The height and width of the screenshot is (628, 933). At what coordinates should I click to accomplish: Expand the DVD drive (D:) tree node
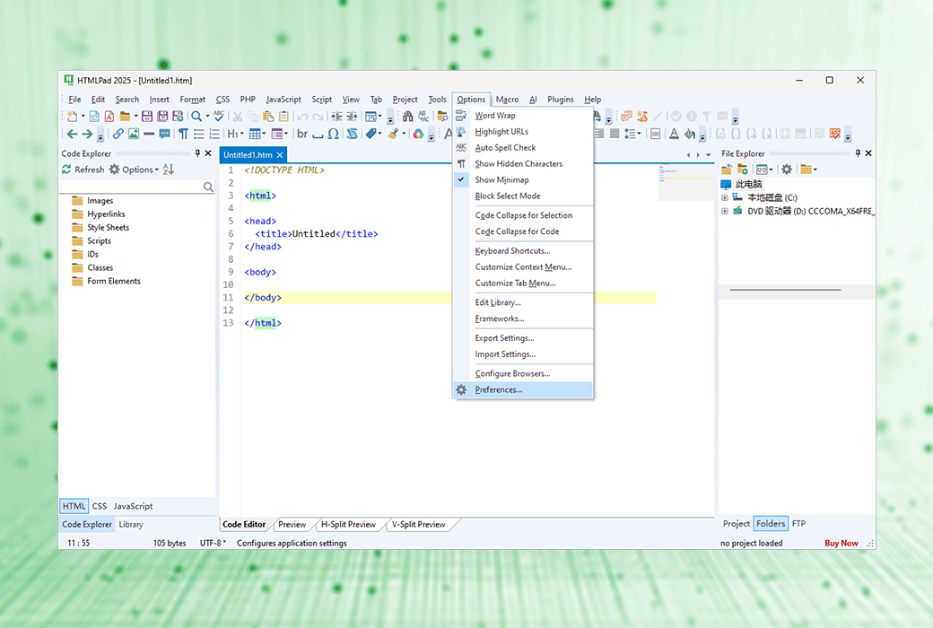(x=725, y=212)
